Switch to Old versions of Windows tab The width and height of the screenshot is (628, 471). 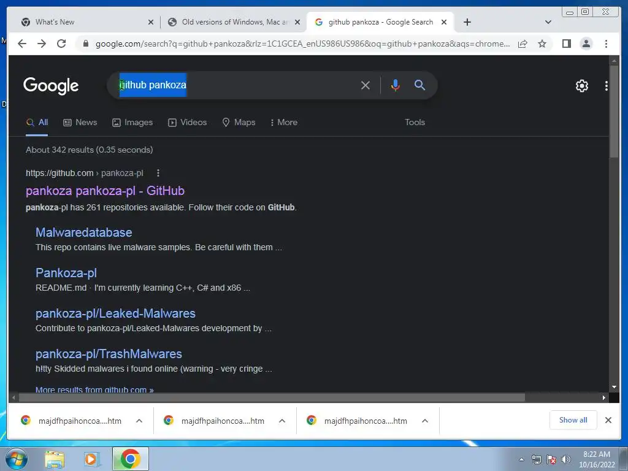pyautogui.click(x=234, y=22)
